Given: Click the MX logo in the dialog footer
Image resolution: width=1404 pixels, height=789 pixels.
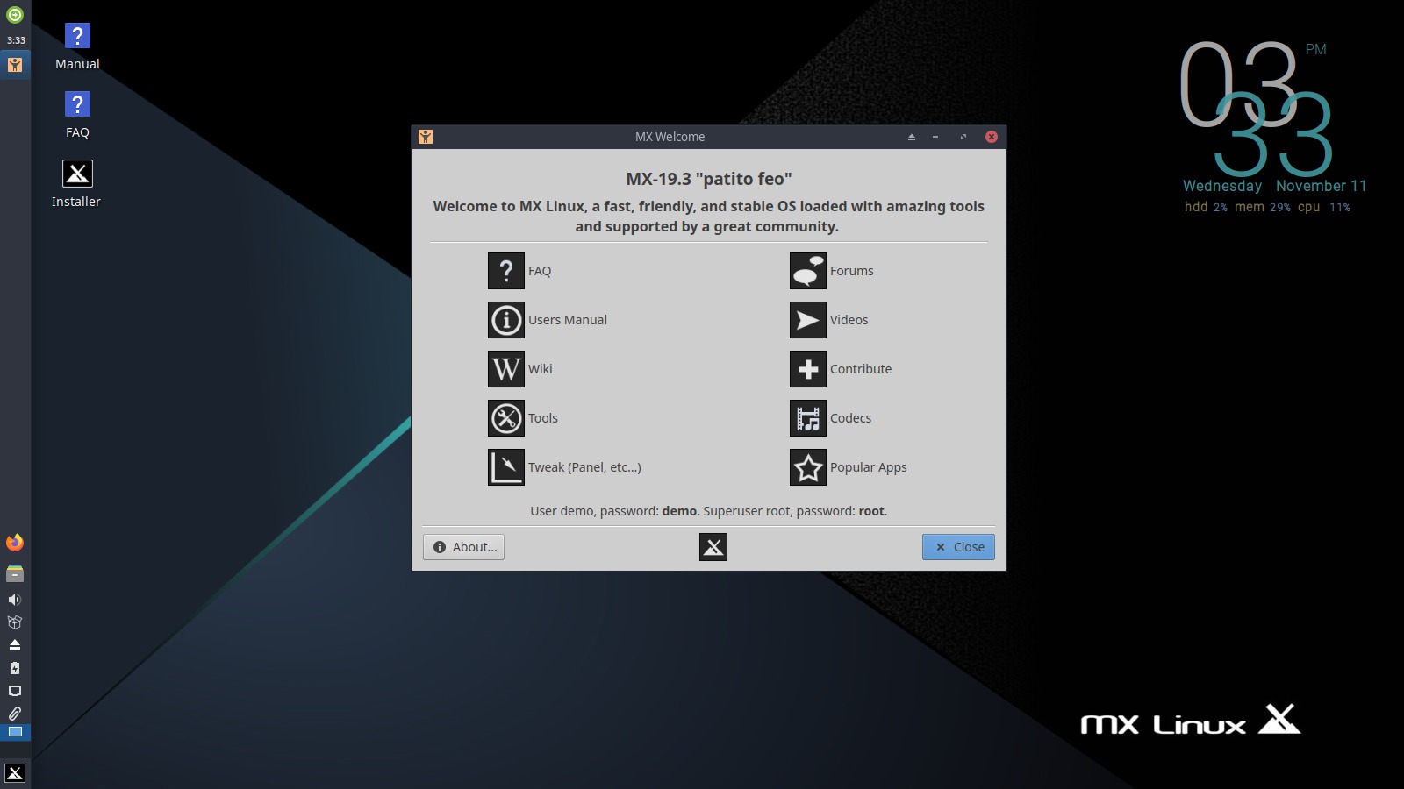Looking at the screenshot, I should 713,547.
